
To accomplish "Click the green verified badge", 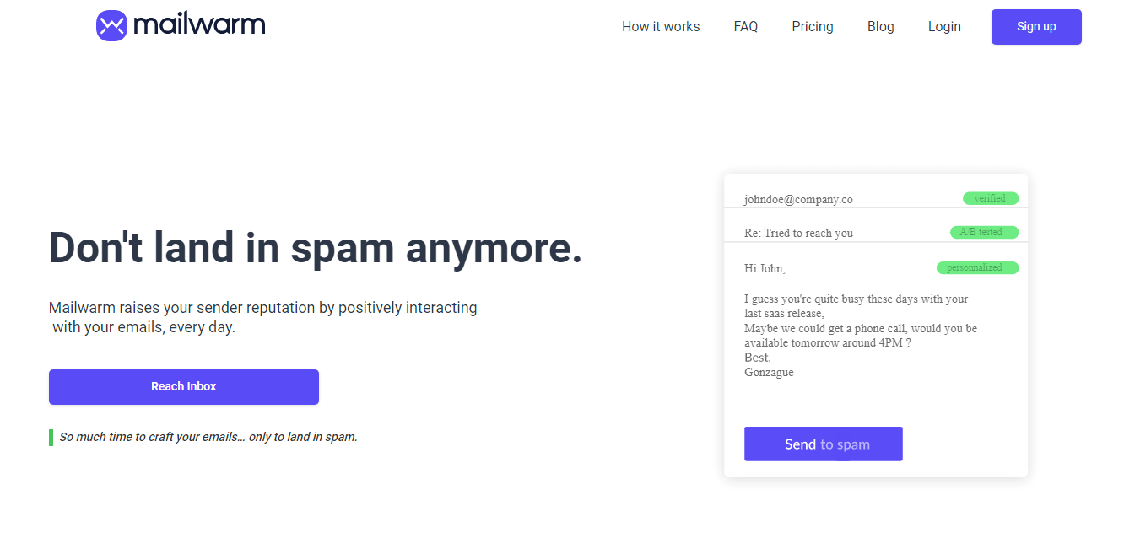I will pyautogui.click(x=990, y=199).
